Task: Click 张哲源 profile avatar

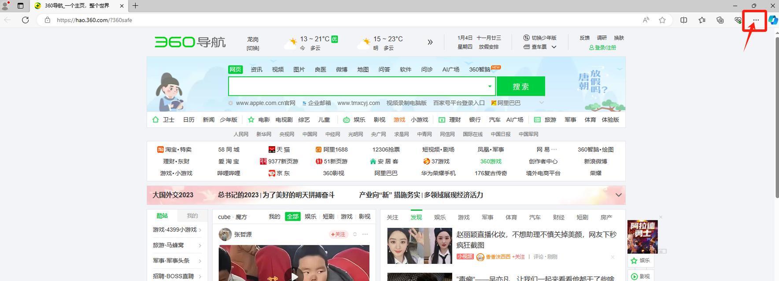Action: click(x=225, y=234)
